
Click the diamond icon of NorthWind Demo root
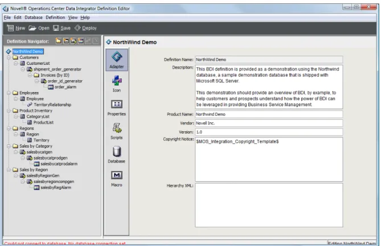pos(9,51)
